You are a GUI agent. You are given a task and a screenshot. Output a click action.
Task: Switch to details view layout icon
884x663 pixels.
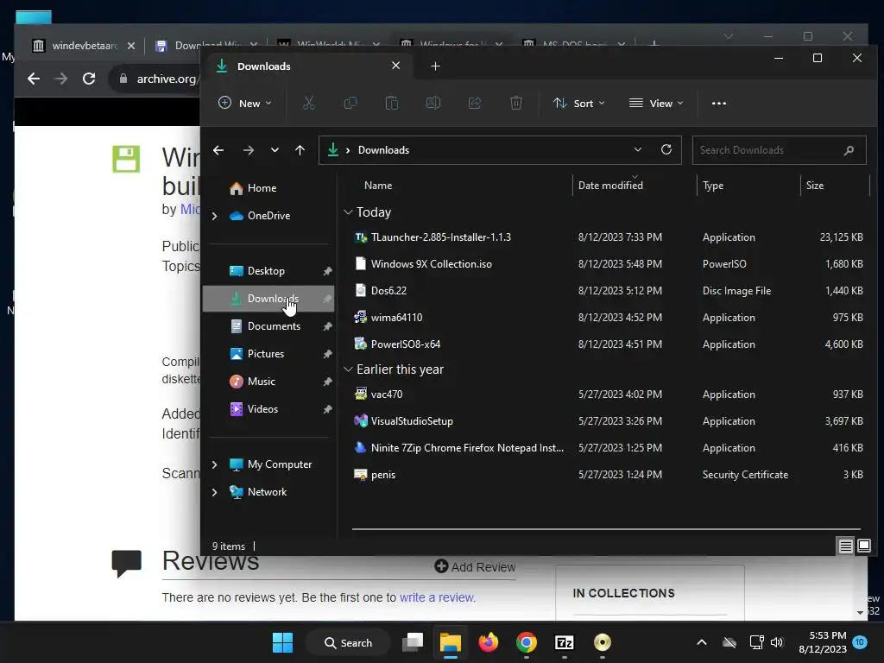tap(846, 546)
